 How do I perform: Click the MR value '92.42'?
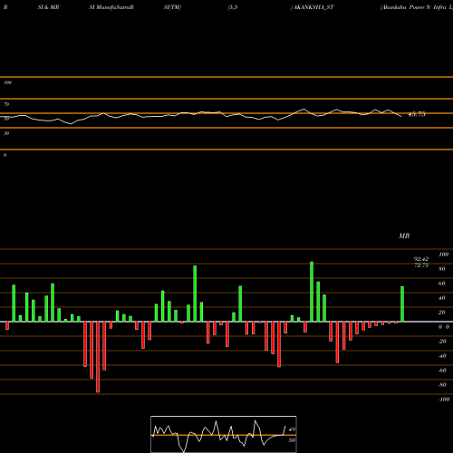coord(421,259)
